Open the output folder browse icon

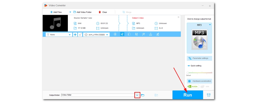[143, 95]
